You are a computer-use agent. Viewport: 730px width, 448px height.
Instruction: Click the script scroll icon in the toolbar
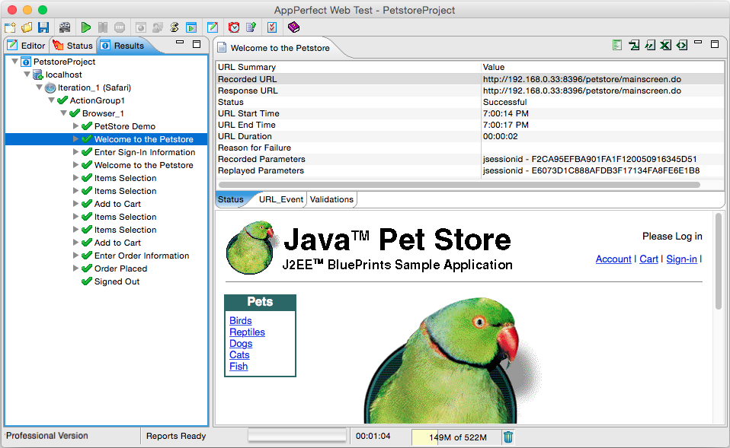click(x=174, y=27)
